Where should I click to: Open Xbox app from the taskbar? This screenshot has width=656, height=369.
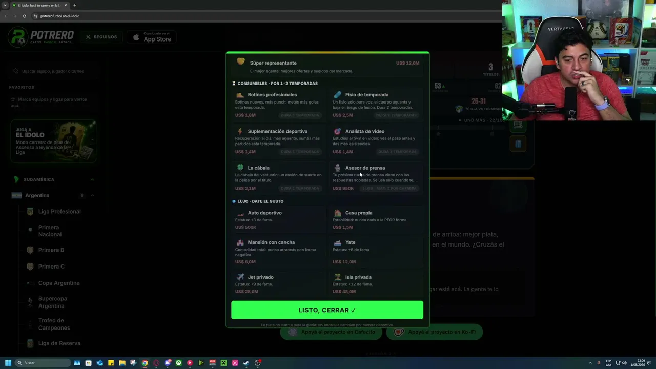pos(178,363)
